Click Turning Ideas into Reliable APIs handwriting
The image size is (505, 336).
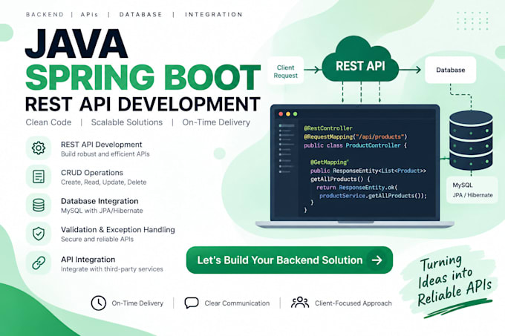454,280
